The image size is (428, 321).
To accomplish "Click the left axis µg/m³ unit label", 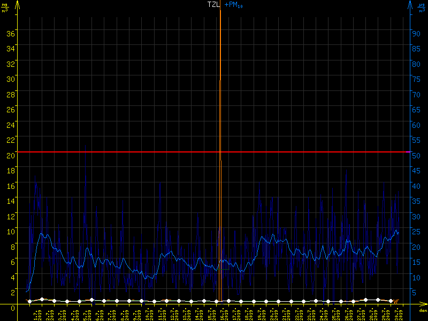I will tap(5, 7).
